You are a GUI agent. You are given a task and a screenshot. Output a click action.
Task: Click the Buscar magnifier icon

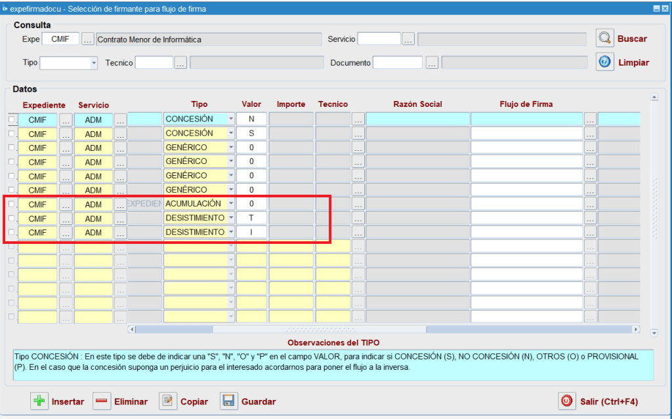click(604, 38)
